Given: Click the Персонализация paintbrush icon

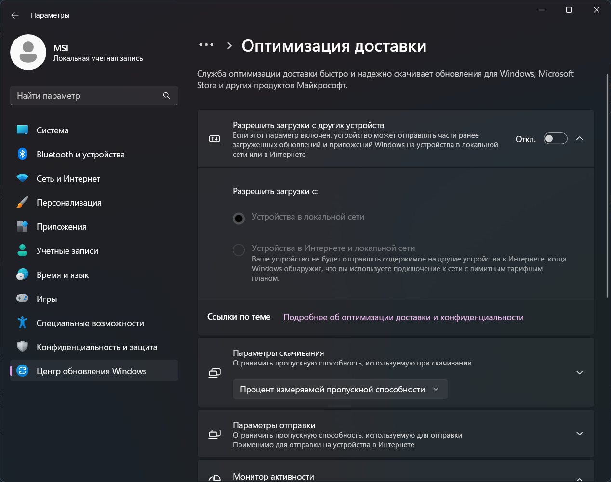Looking at the screenshot, I should tap(22, 202).
